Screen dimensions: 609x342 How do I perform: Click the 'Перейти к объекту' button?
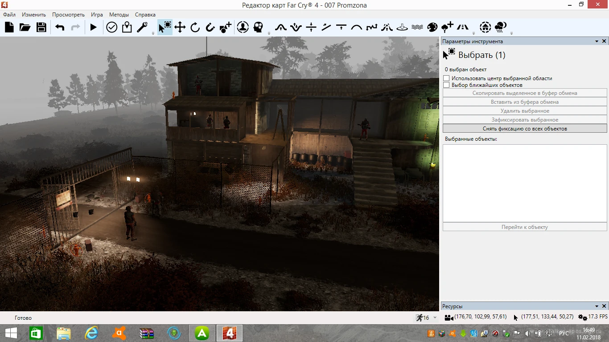click(x=525, y=227)
